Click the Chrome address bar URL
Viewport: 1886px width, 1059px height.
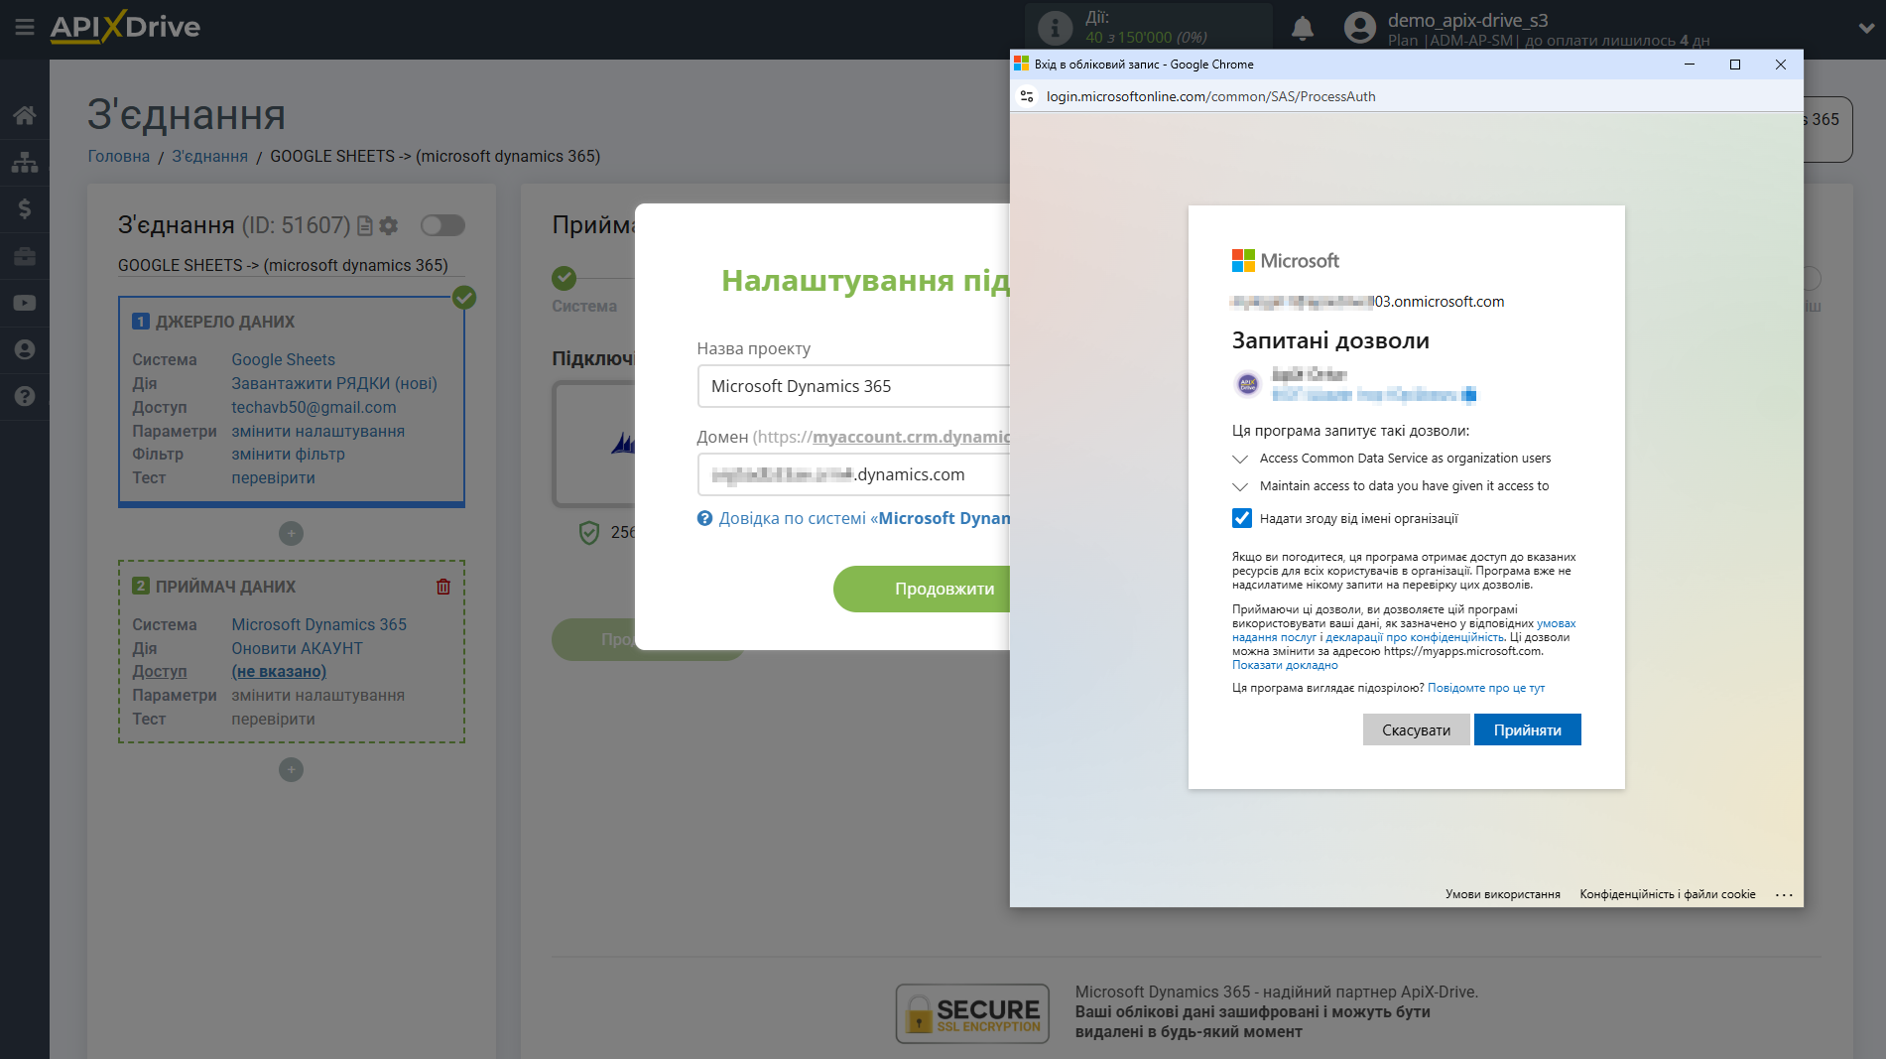1210,96
